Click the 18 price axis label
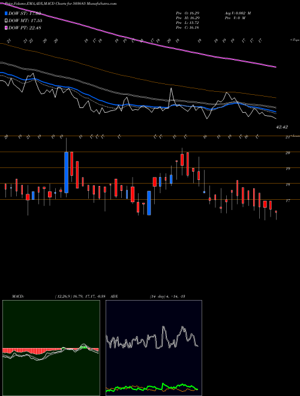The image size is (300, 396). tap(287, 185)
